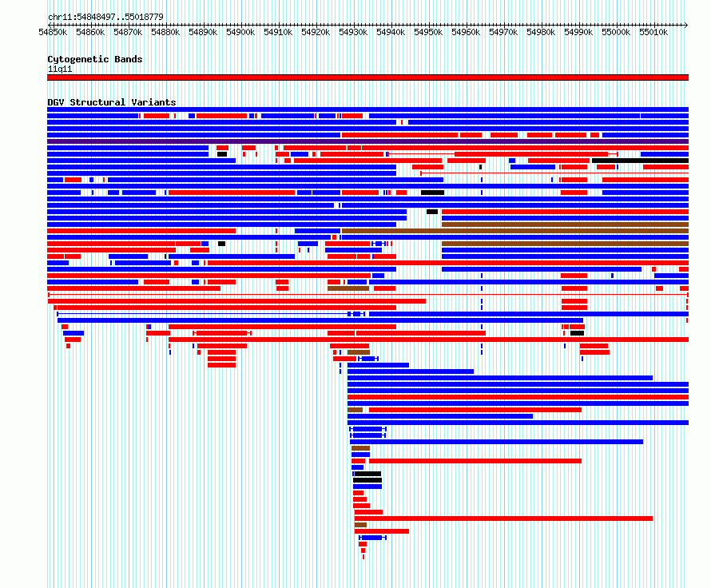This screenshot has height=588, width=711.
Task: Click the 54860k ruler label
Action: [90, 32]
